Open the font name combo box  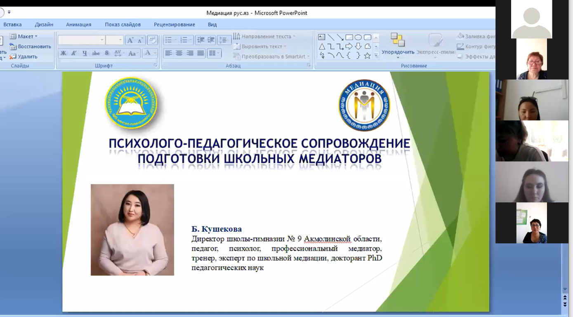click(x=81, y=40)
